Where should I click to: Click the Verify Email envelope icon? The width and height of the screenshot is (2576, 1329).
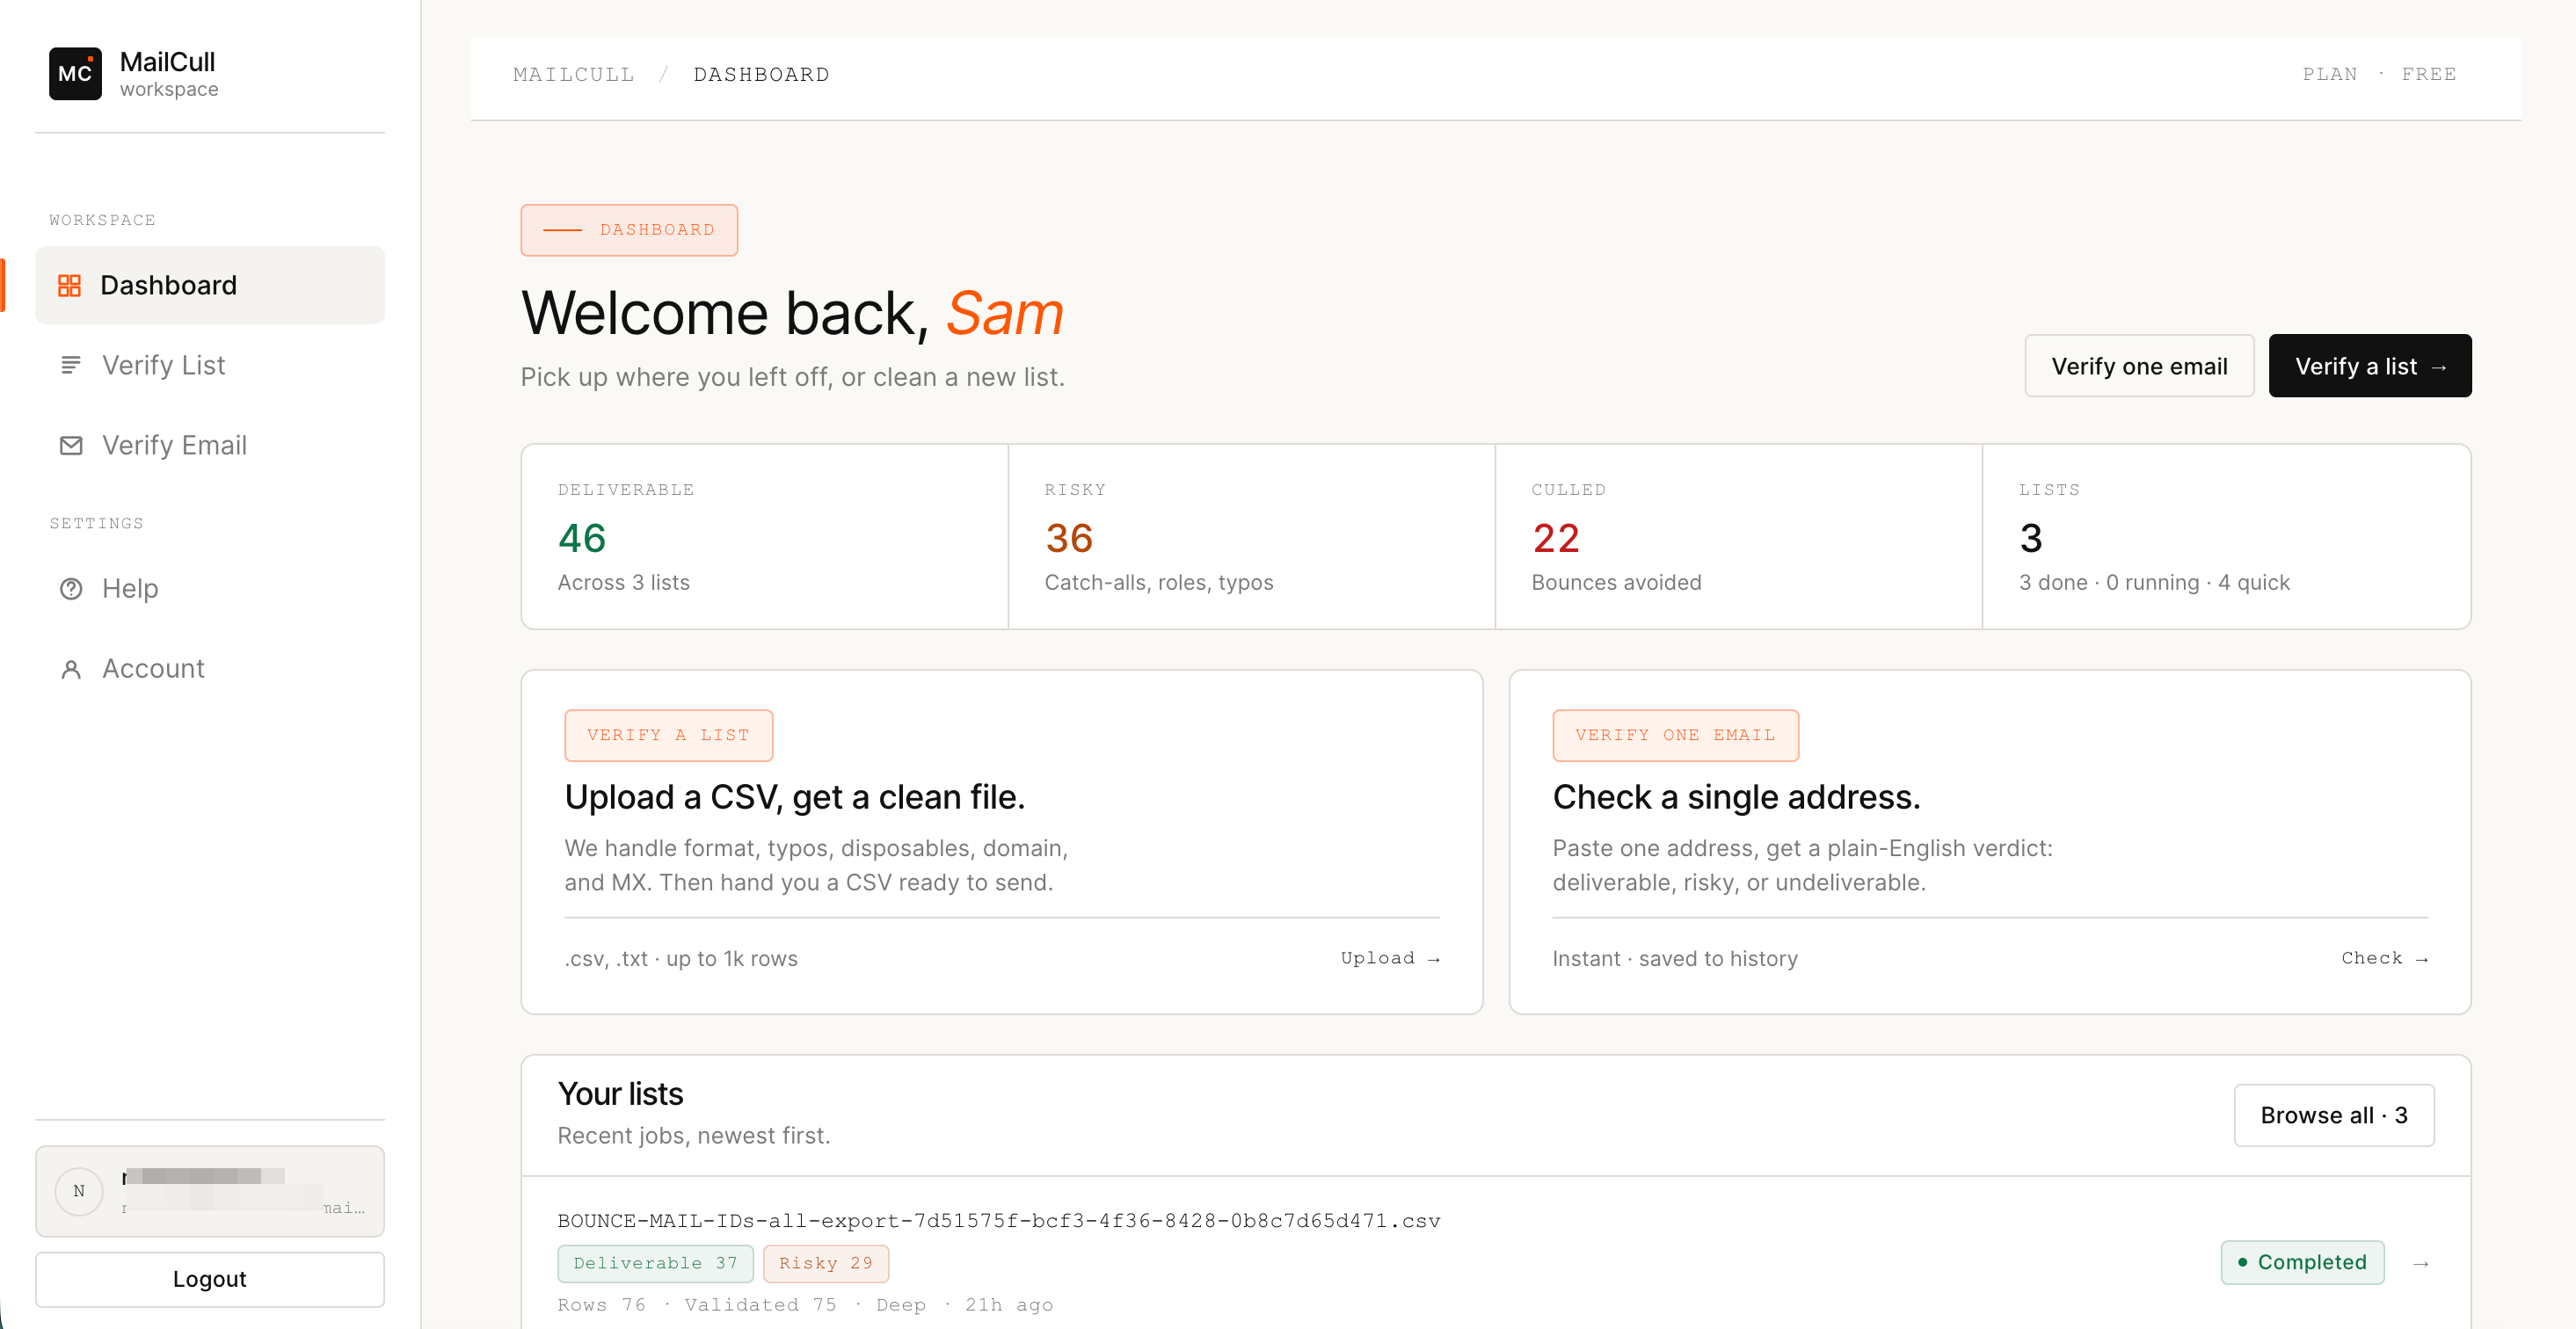point(70,445)
